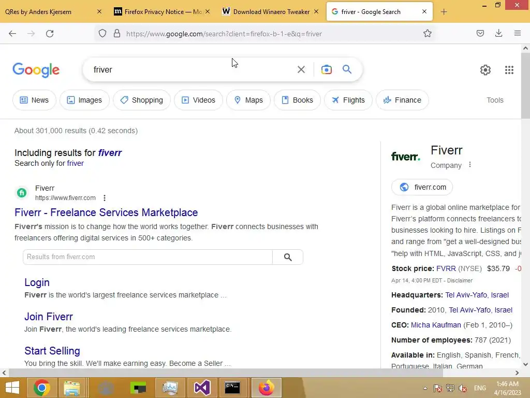Open the three-dot menu next to fiverr.com URL
This screenshot has width=530, height=398.
[105, 198]
